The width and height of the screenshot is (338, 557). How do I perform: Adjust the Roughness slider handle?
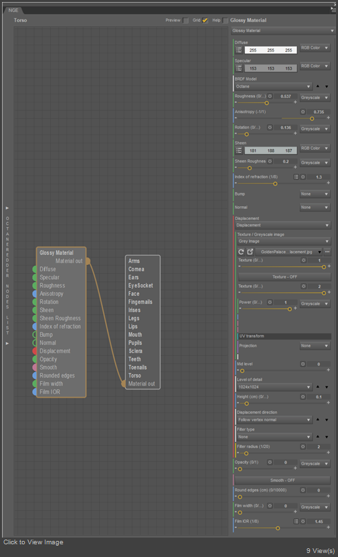point(266,103)
